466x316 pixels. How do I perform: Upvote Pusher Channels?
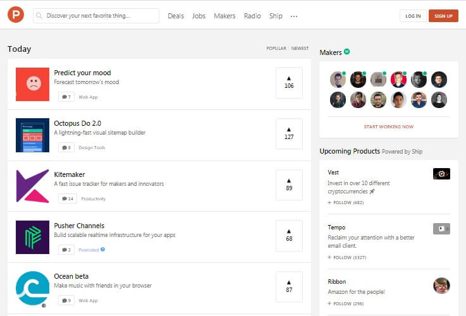289,236
